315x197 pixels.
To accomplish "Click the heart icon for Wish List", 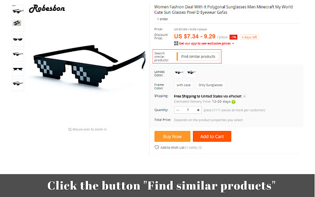I will (x=157, y=147).
